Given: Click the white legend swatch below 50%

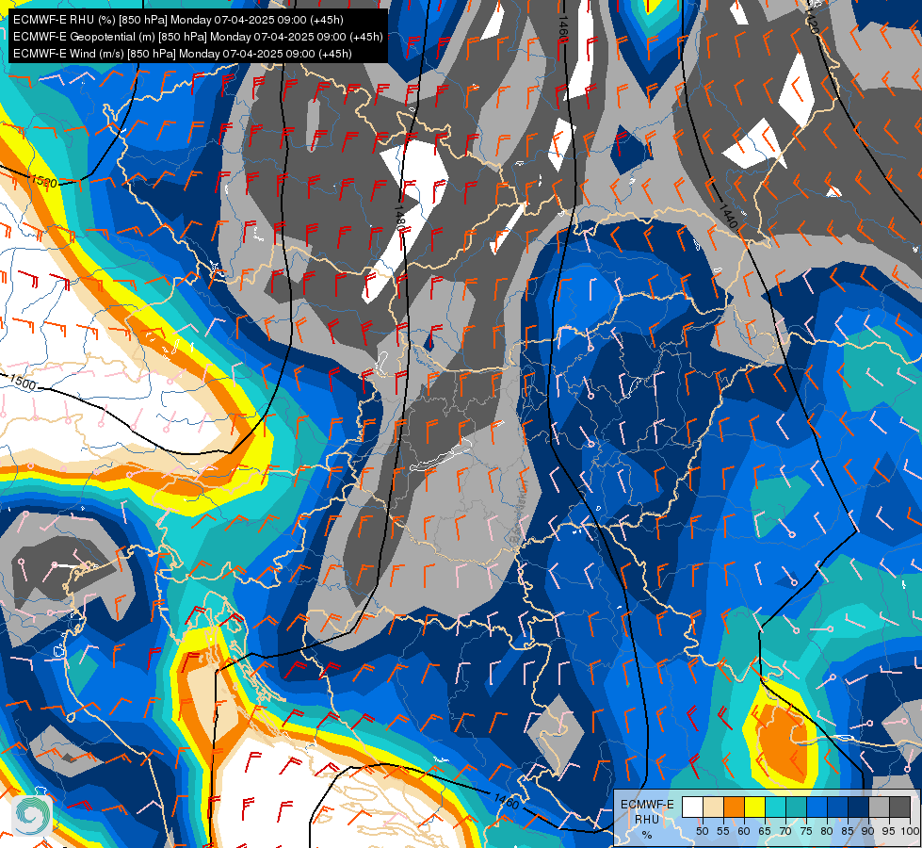Looking at the screenshot, I should coord(692,807).
